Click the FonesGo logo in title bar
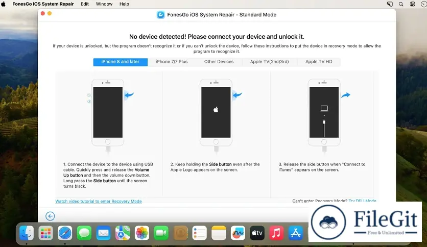This screenshot has height=247, width=427. point(161,15)
